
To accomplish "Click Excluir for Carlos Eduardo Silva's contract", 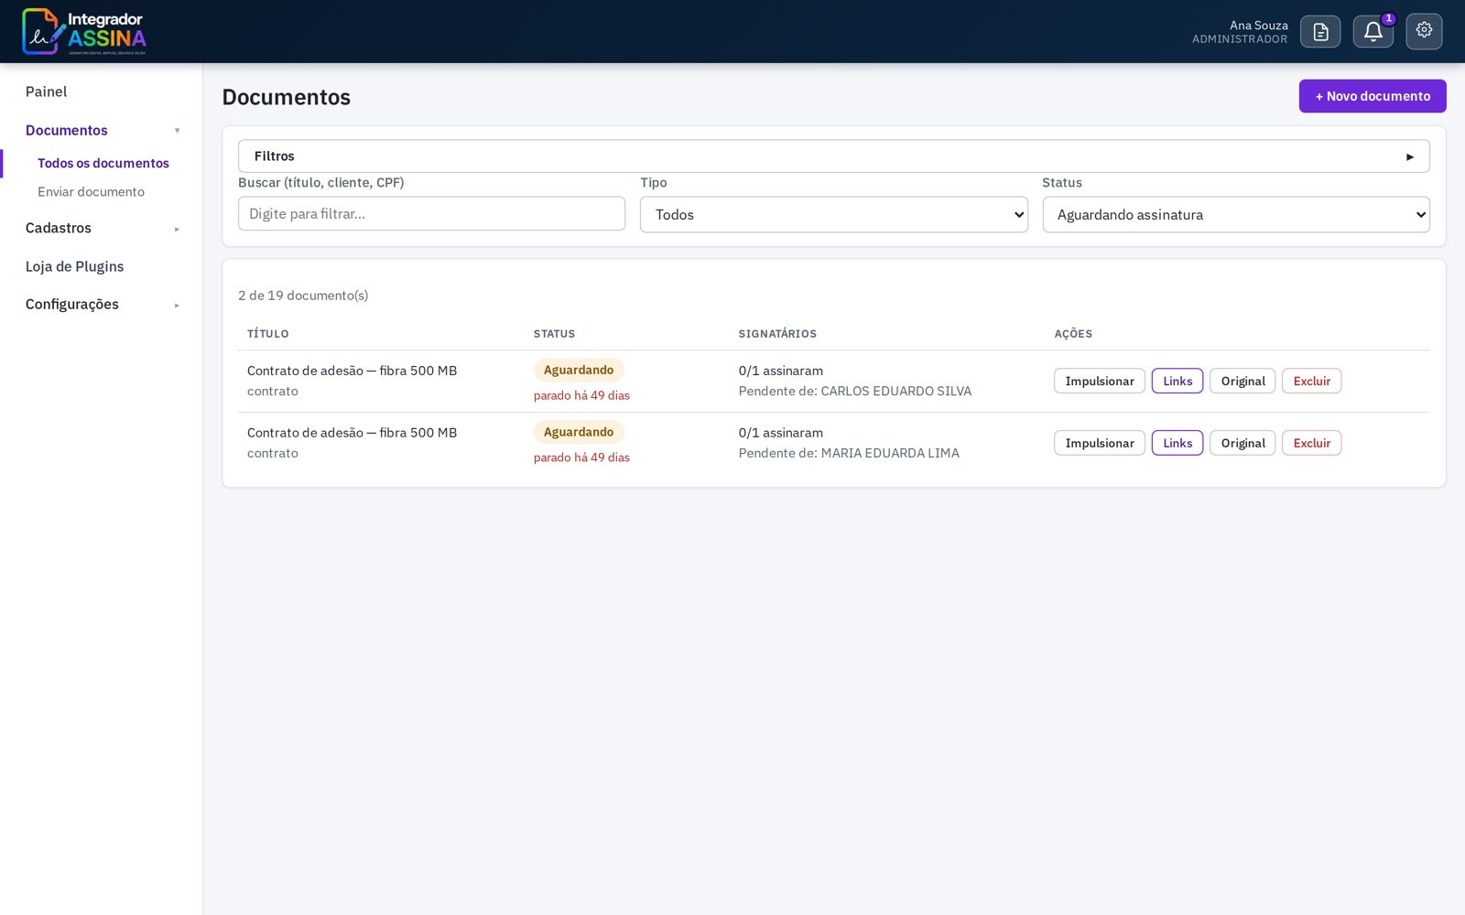I will (x=1311, y=381).
